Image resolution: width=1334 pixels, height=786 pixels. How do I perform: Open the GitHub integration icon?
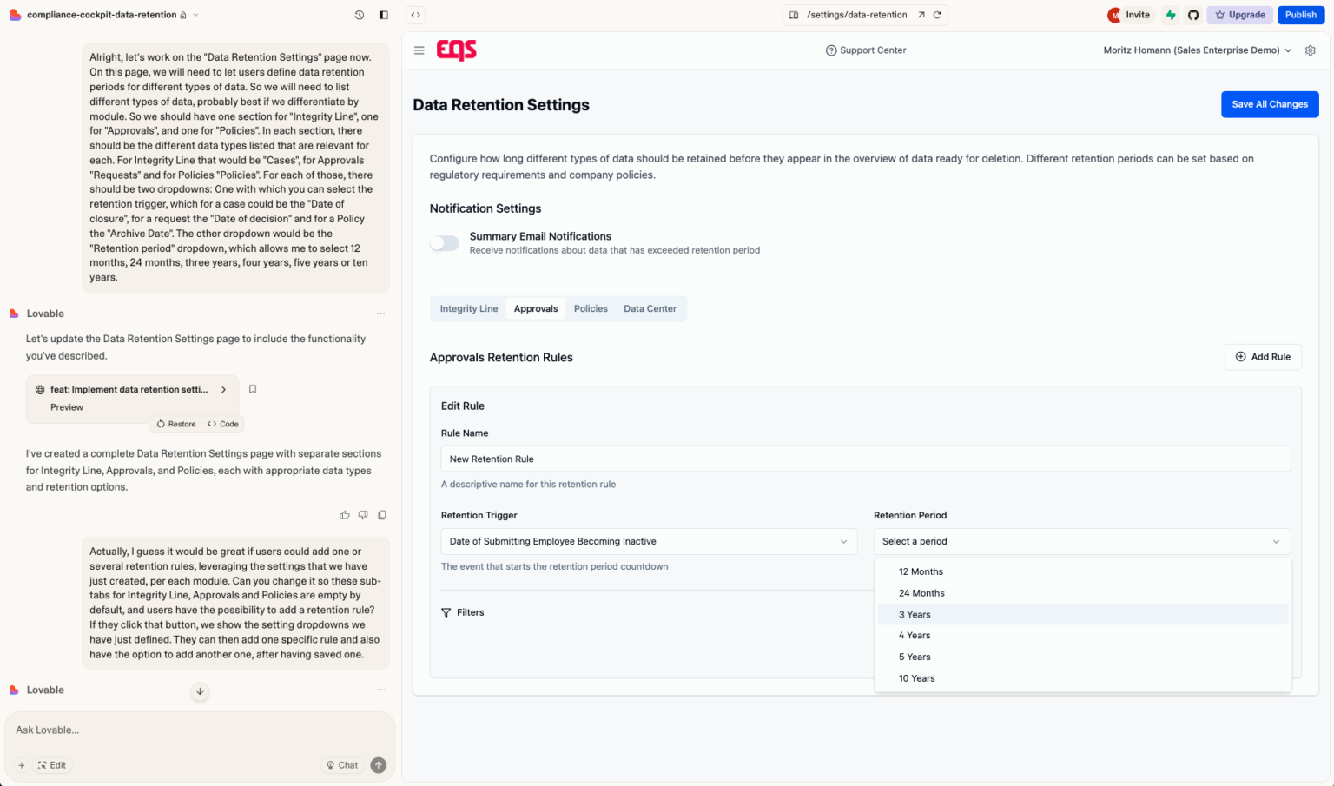[x=1192, y=15]
